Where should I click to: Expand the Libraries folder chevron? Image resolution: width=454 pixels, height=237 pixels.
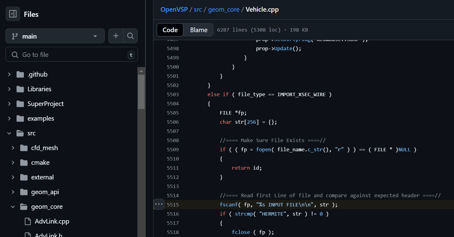coord(9,89)
